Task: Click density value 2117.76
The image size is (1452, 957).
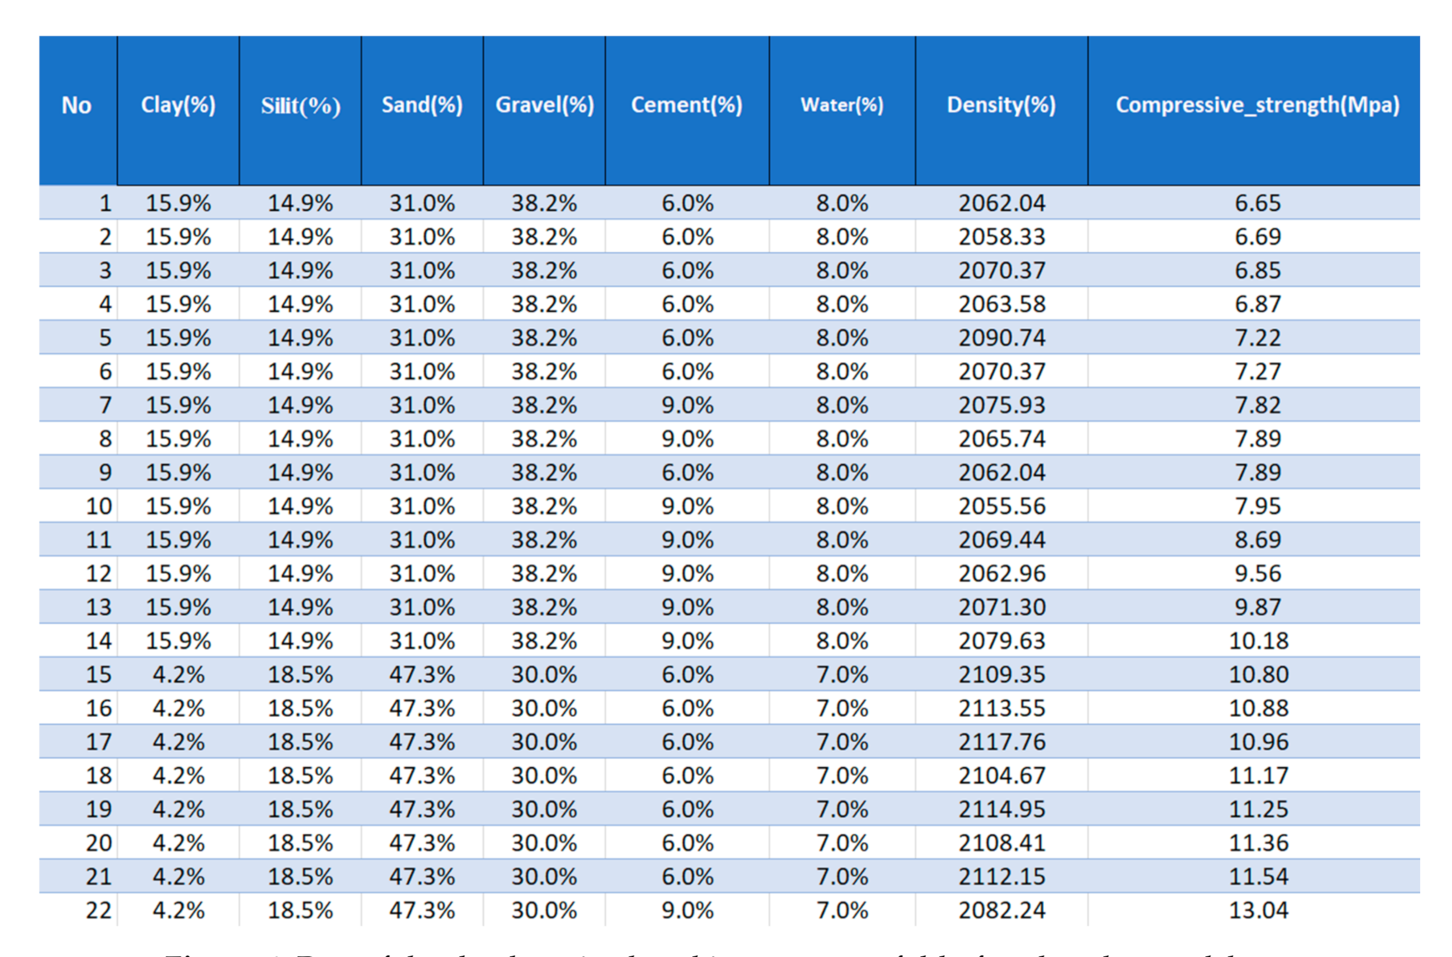Action: [x=1002, y=742]
